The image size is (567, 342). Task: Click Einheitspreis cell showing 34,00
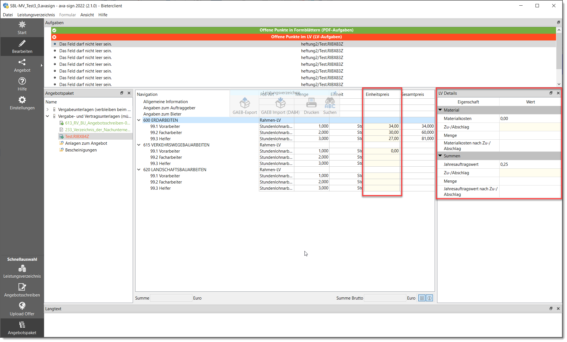click(x=382, y=126)
